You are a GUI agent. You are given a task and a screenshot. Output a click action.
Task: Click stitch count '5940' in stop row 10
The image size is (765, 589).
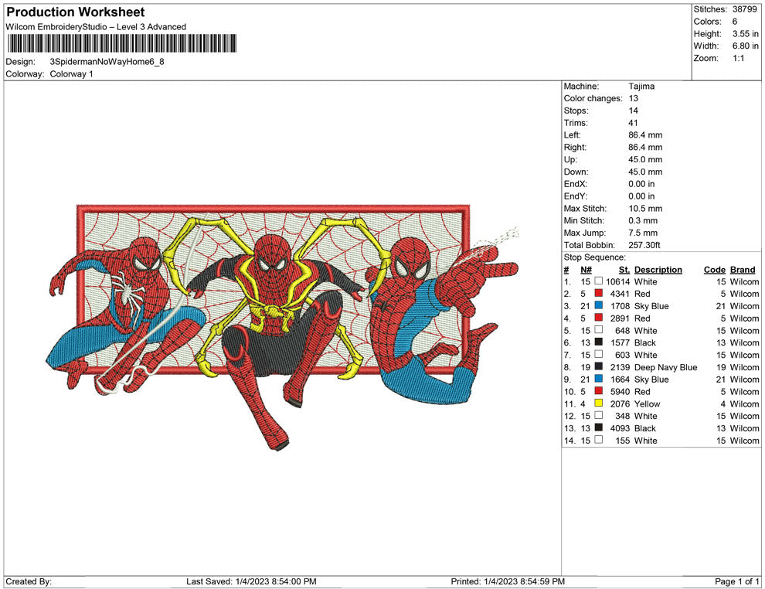pyautogui.click(x=620, y=391)
